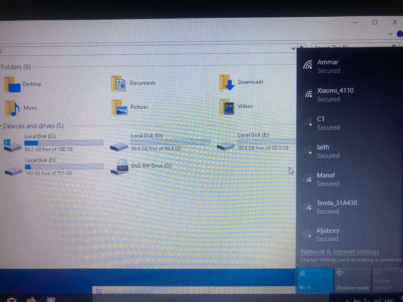Open the Downloads folder

coord(241,82)
